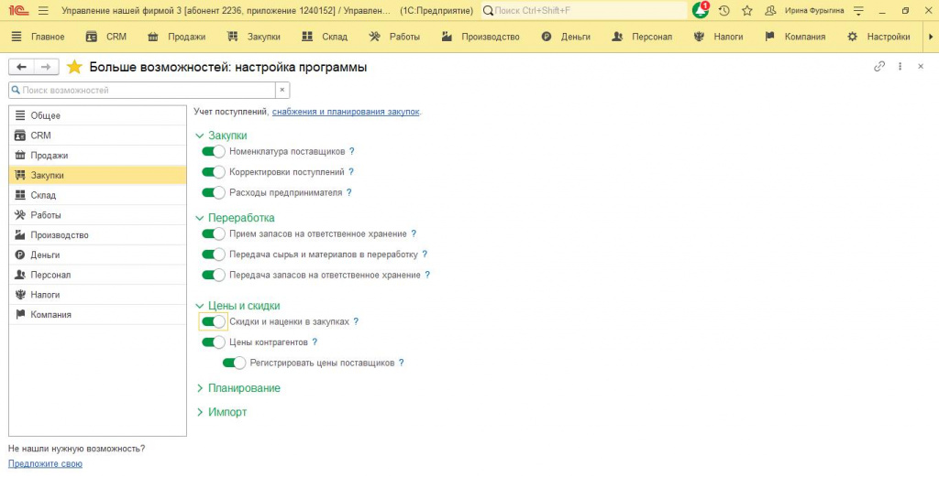Open the Налоги top menu section
Image resolution: width=939 pixels, height=477 pixels.
tap(718, 37)
